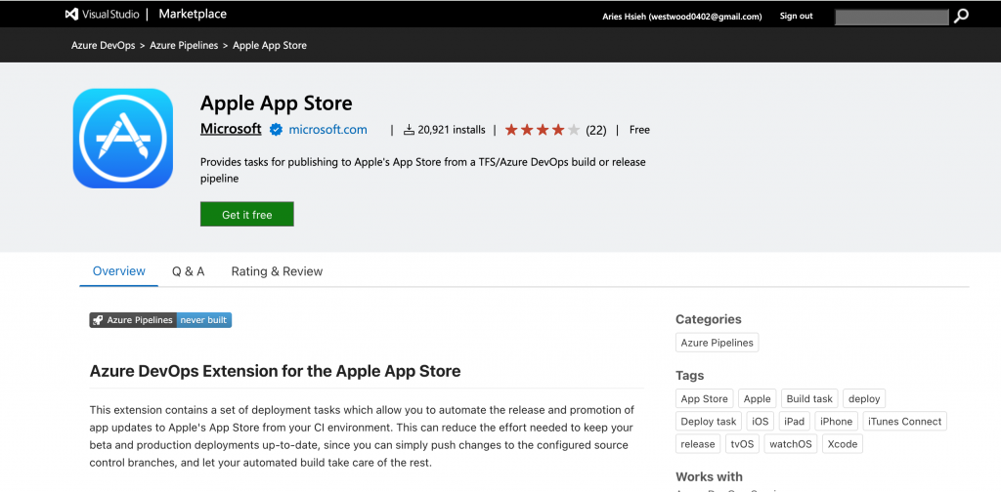Click the Tags heading

[x=689, y=376]
